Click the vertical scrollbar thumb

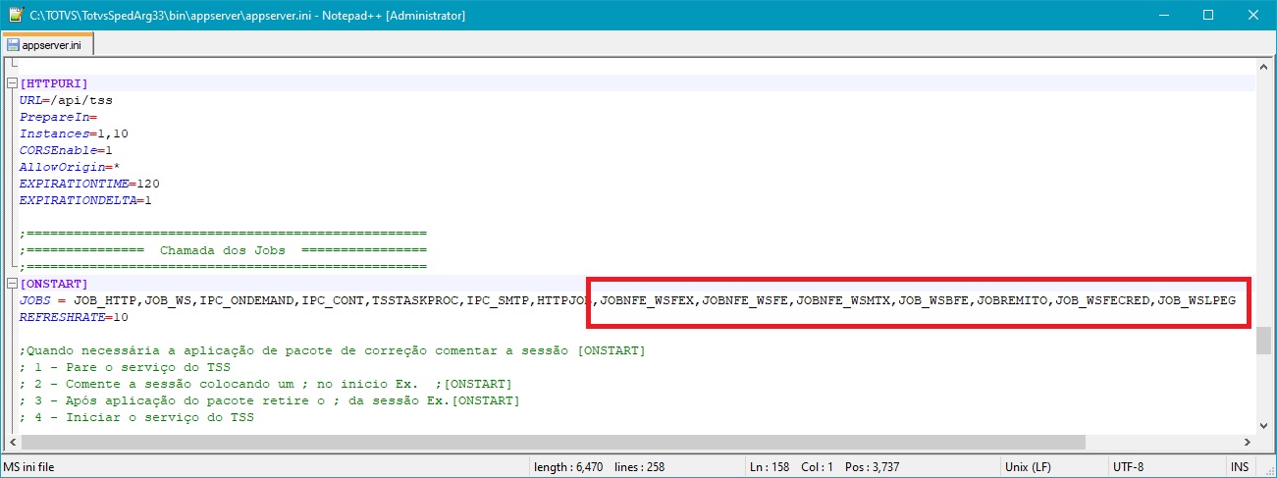(x=1263, y=340)
